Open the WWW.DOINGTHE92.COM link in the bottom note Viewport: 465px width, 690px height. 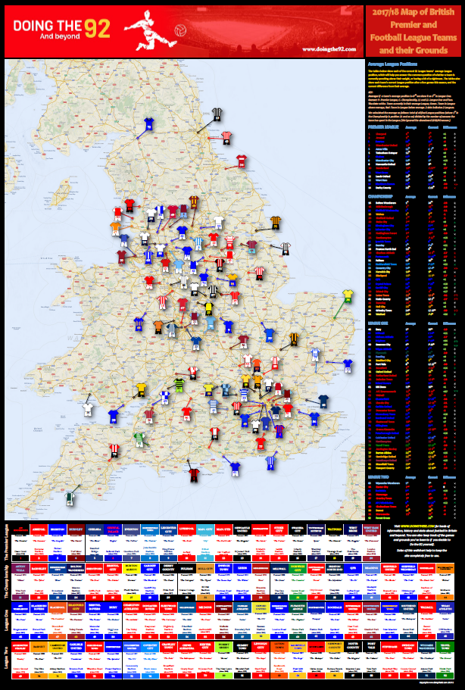(x=417, y=526)
